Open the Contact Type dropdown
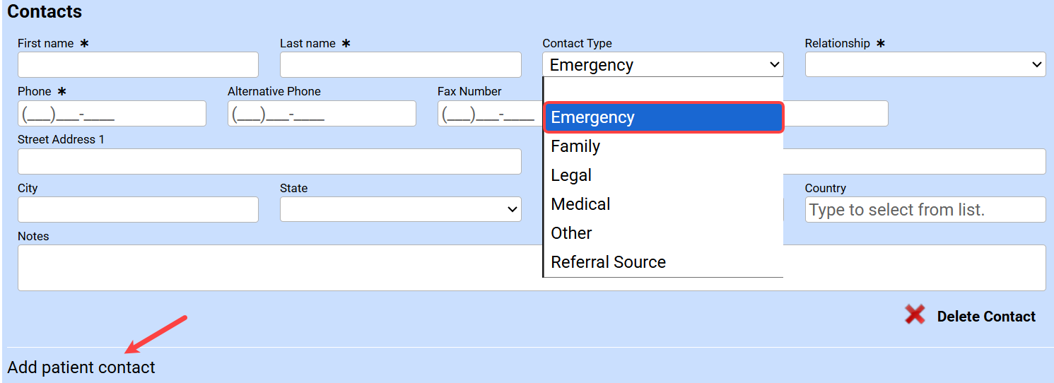This screenshot has height=383, width=1054. [x=662, y=65]
